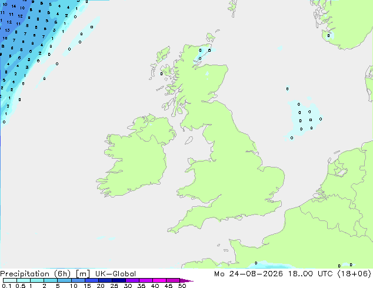Click legend tick label '35'
Viewport: 373px width, 288px height.
click(141, 286)
